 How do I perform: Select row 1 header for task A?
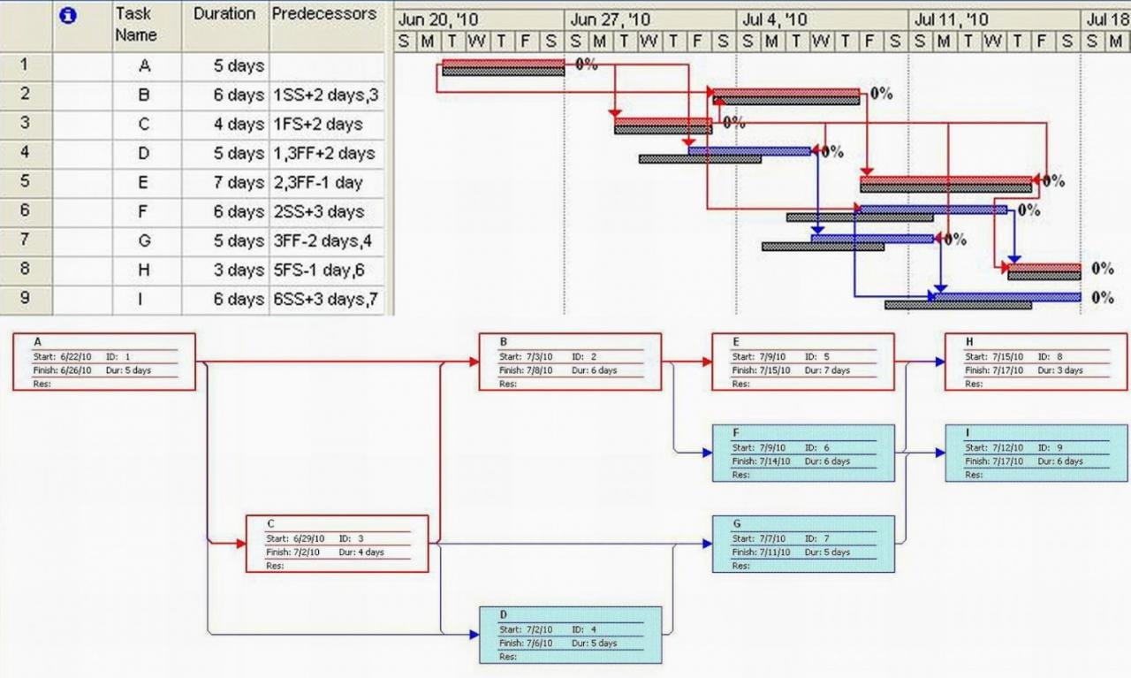point(27,65)
